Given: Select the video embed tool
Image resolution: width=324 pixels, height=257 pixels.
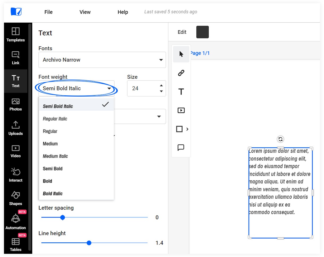Looking at the screenshot, I should pyautogui.click(x=181, y=110).
